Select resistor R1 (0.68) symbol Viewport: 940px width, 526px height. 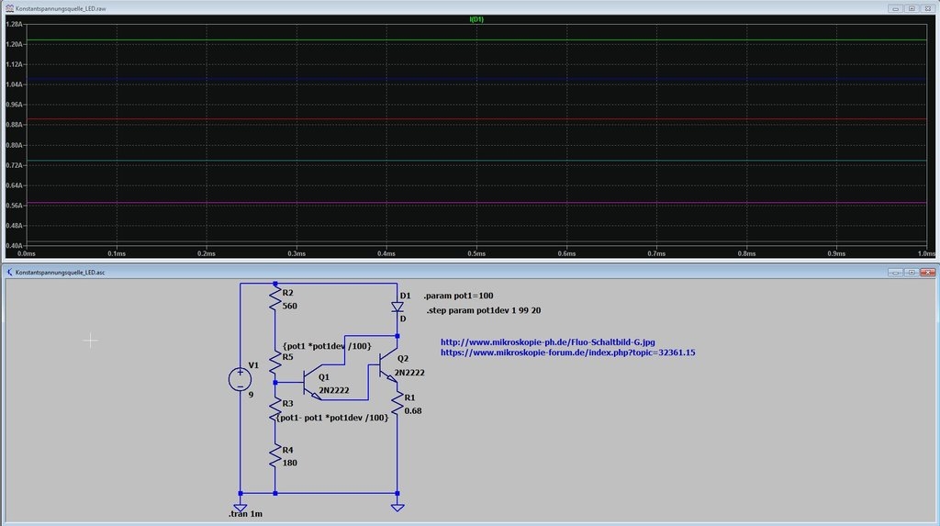pyautogui.click(x=397, y=403)
